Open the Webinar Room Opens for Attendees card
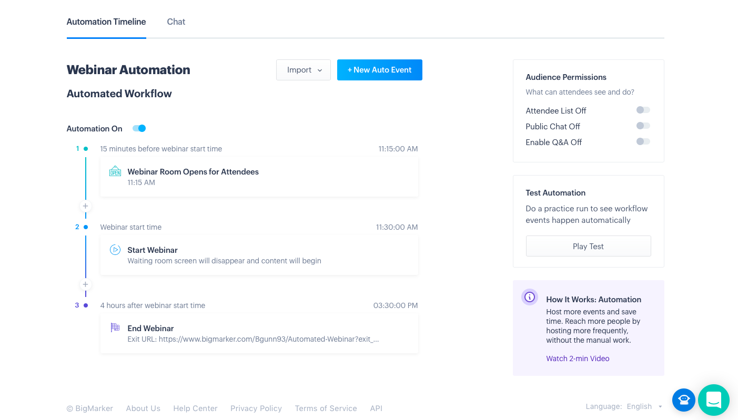This screenshot has height=420, width=738. [x=259, y=177]
